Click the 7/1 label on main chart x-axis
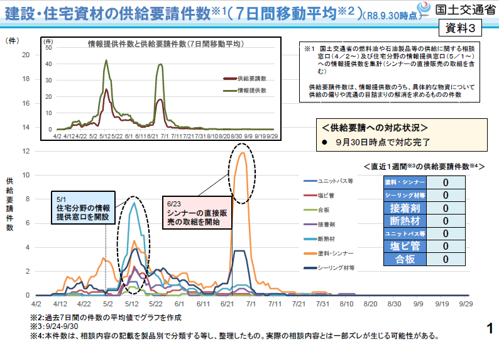The height and width of the screenshot is (346, 499). coord(251,304)
